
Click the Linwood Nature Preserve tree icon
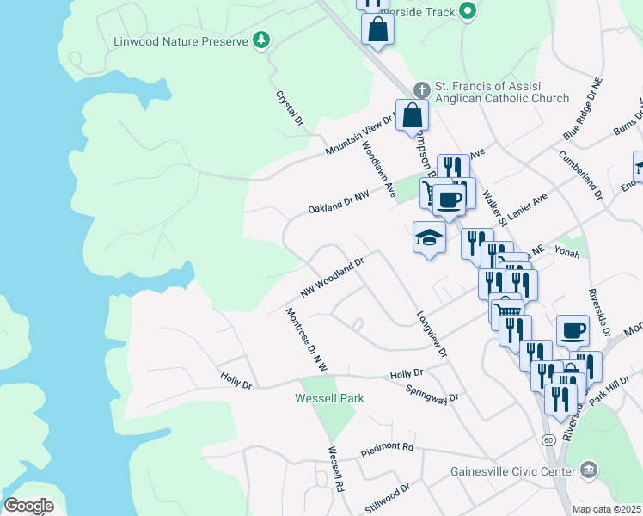(x=260, y=40)
